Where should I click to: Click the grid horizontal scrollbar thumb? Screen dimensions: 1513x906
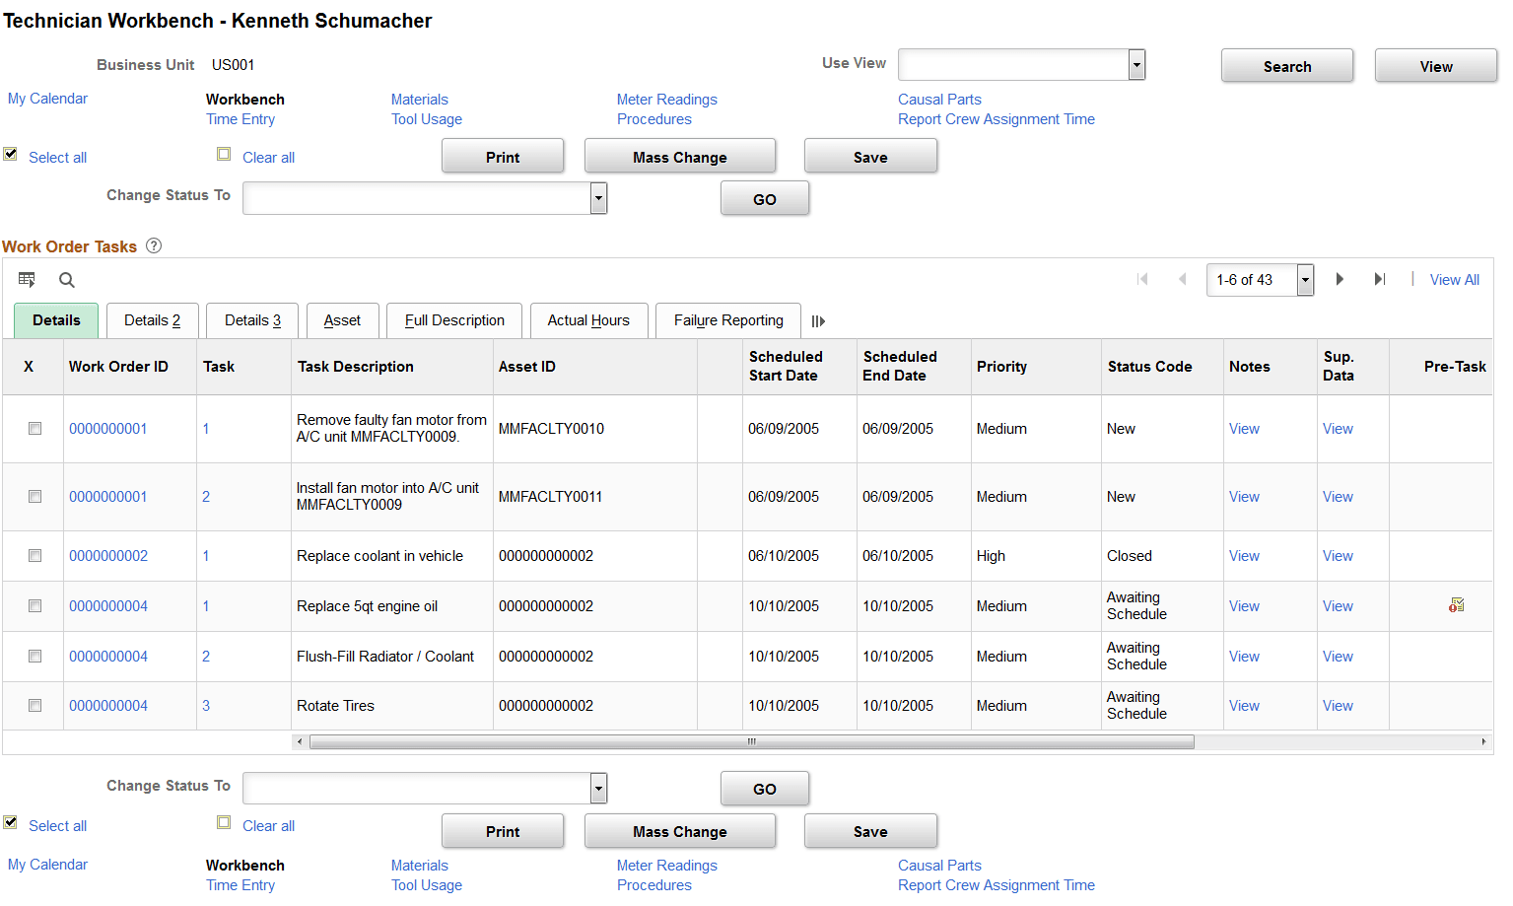click(752, 741)
